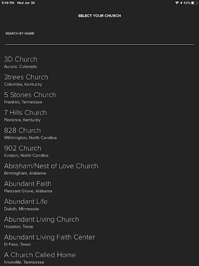
Task: Tap the location arrow status icon
Action: click(x=181, y=3)
